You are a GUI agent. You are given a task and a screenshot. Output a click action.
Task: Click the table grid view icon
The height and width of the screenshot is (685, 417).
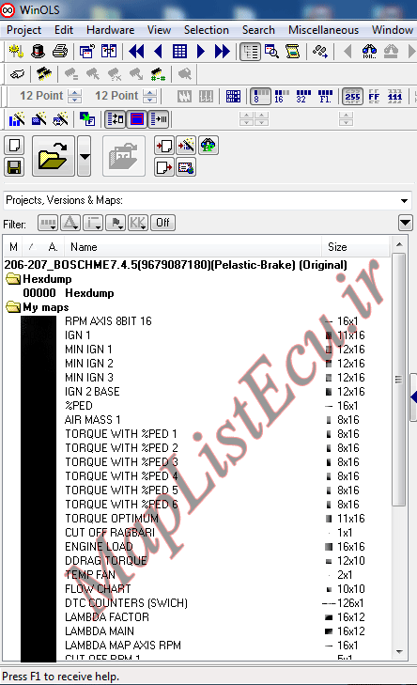tap(179, 52)
